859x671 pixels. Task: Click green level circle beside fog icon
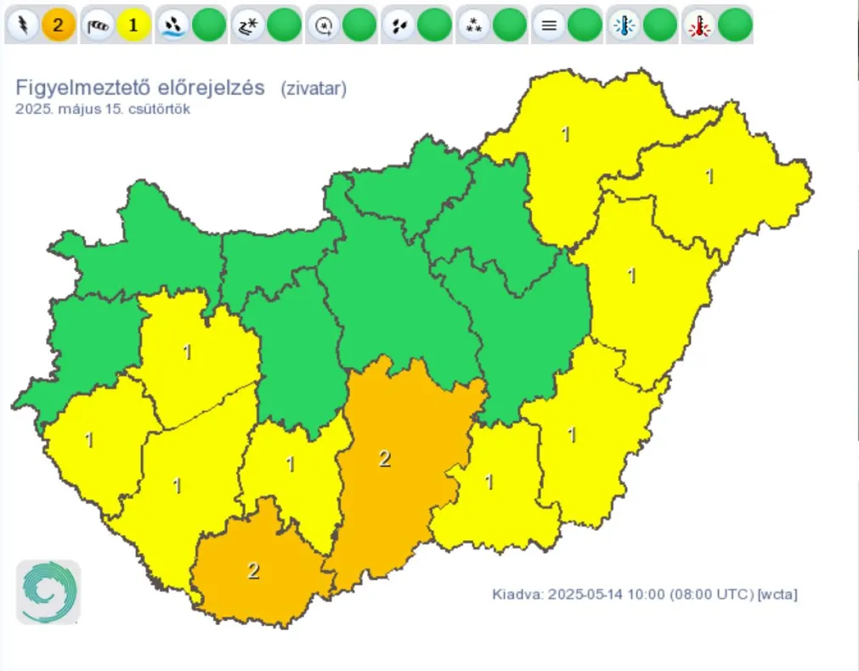[585, 25]
